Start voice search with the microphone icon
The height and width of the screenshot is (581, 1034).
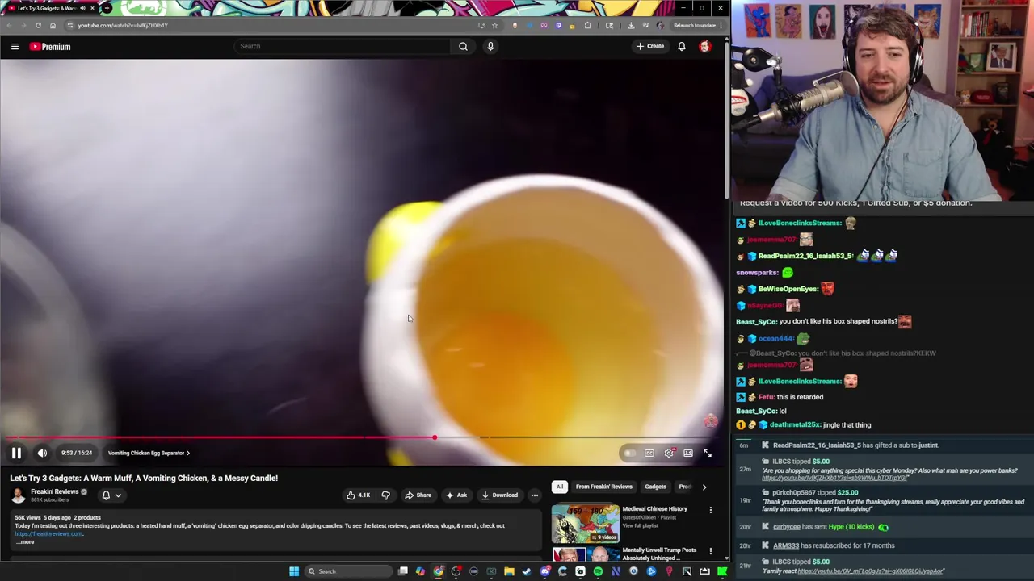point(490,46)
